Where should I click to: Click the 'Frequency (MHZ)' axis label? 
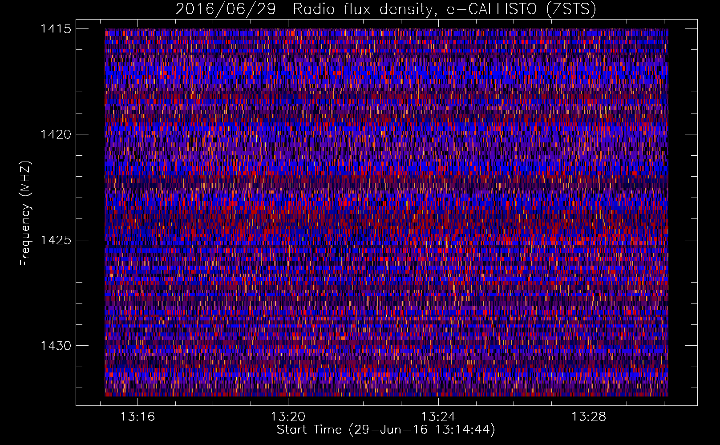tap(26, 214)
